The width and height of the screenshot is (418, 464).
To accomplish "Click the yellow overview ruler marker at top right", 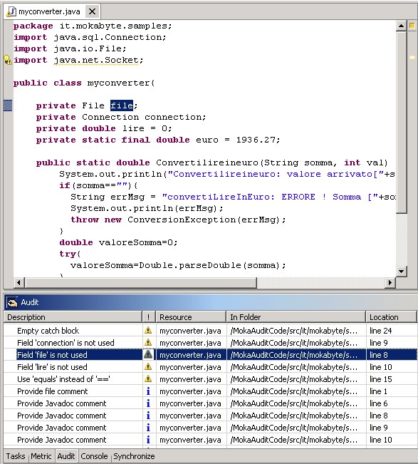I will pyautogui.click(x=412, y=26).
